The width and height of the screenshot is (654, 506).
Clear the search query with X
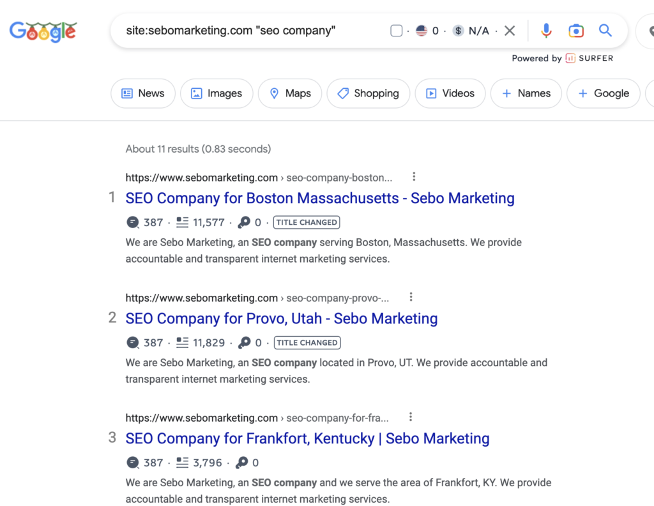[x=509, y=31]
